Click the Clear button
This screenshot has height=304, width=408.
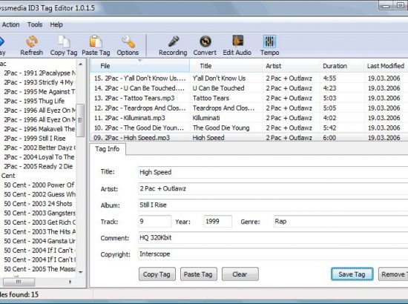[x=240, y=274]
